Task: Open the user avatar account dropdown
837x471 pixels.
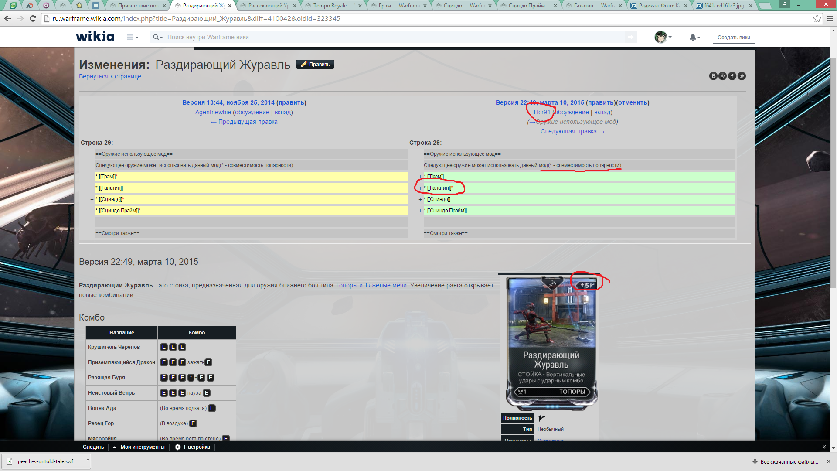Action: 663,37
